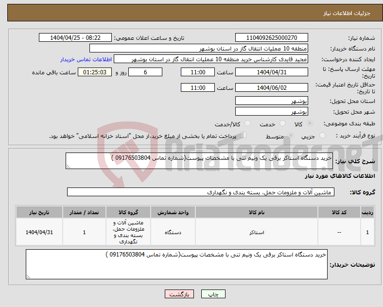Click the announcement date field 1404/04/25 - 08:22
Viewport: 383px width, 307px height.
tap(75, 37)
